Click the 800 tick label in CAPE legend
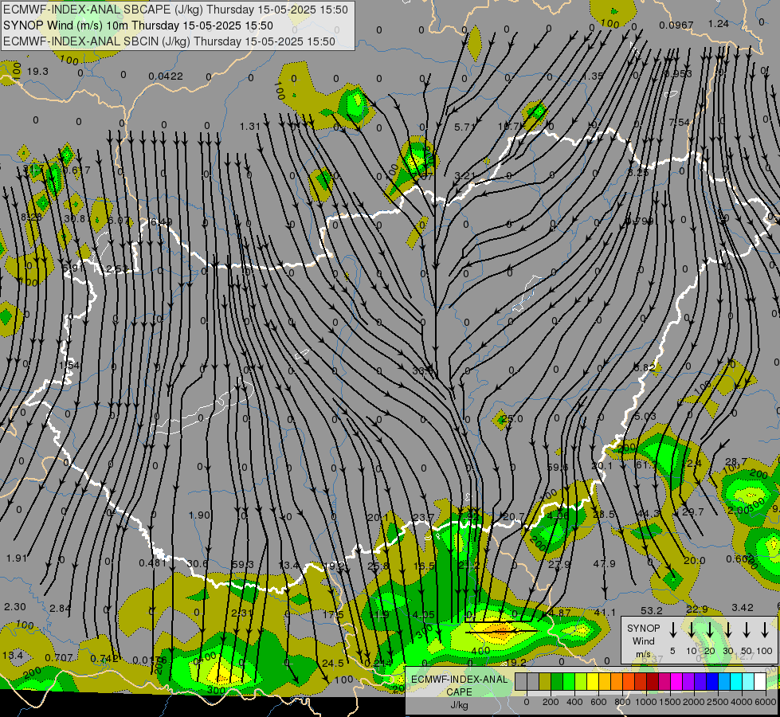780x717 pixels. point(621,702)
